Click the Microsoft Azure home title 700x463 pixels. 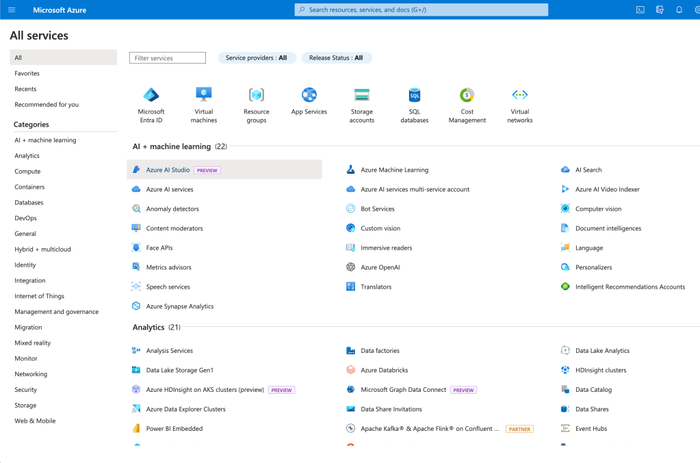[x=60, y=10]
